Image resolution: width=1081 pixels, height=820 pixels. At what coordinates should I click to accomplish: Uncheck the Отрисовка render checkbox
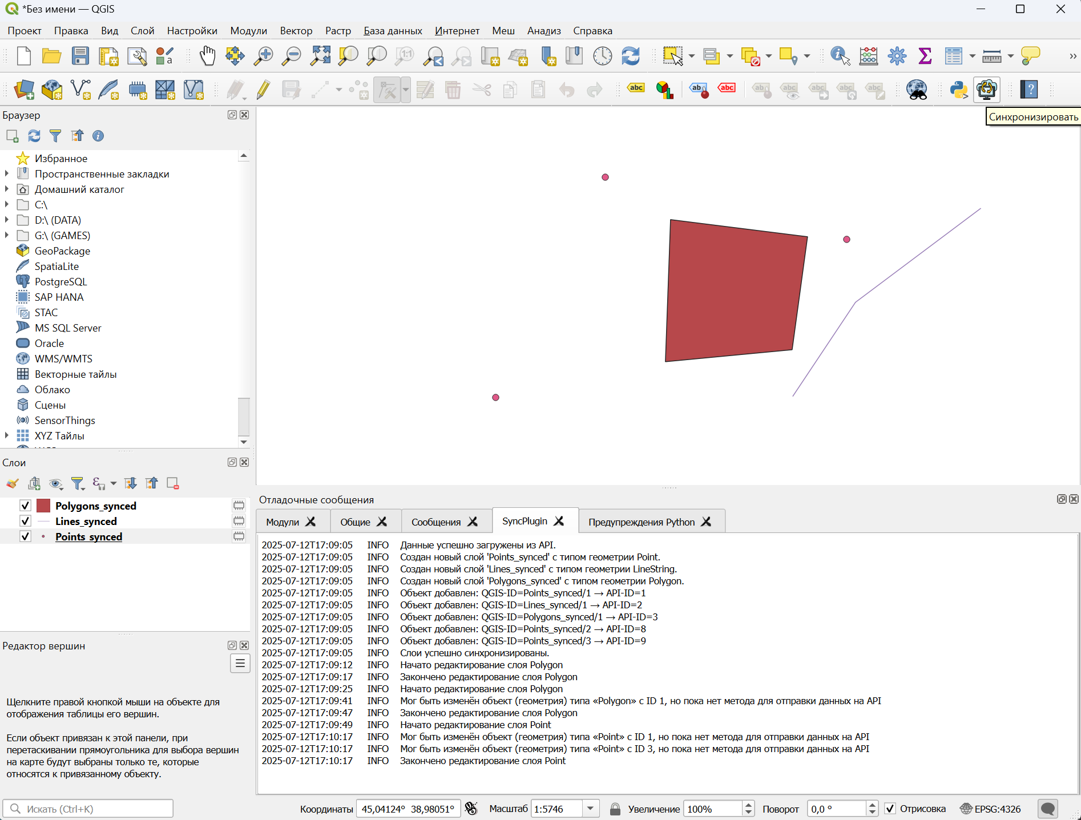click(x=890, y=809)
